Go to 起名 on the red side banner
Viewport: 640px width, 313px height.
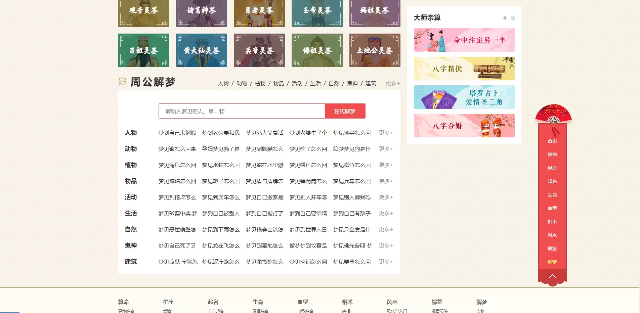tap(552, 181)
